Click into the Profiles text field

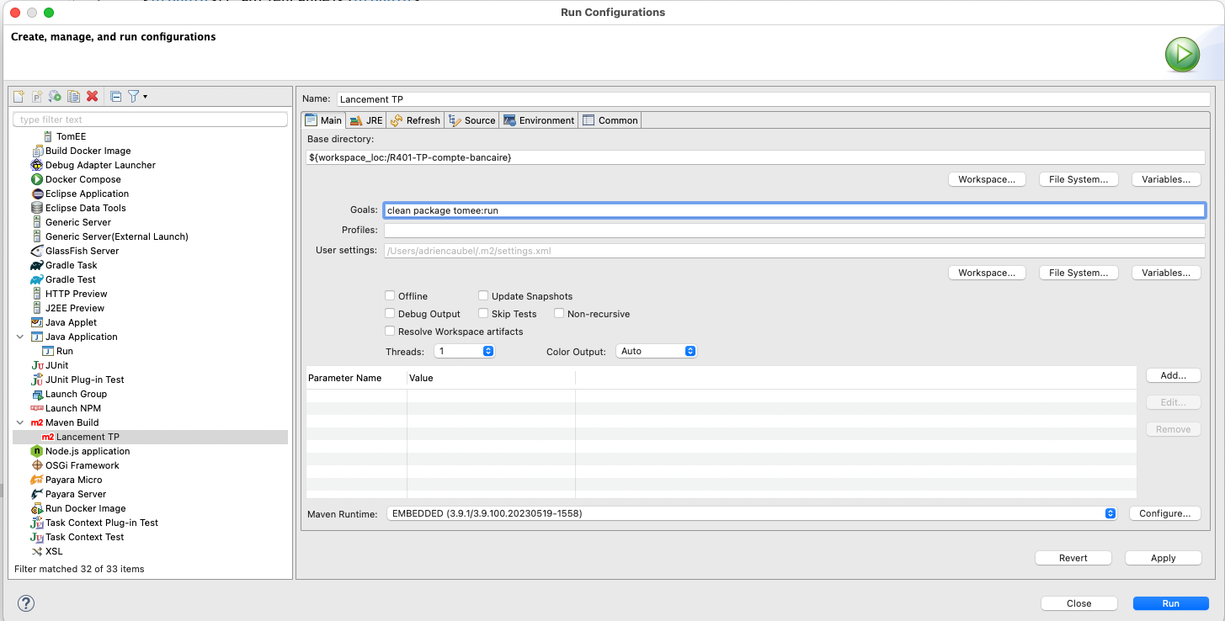tap(794, 231)
